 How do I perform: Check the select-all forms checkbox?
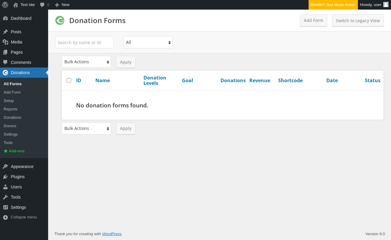coord(69,80)
